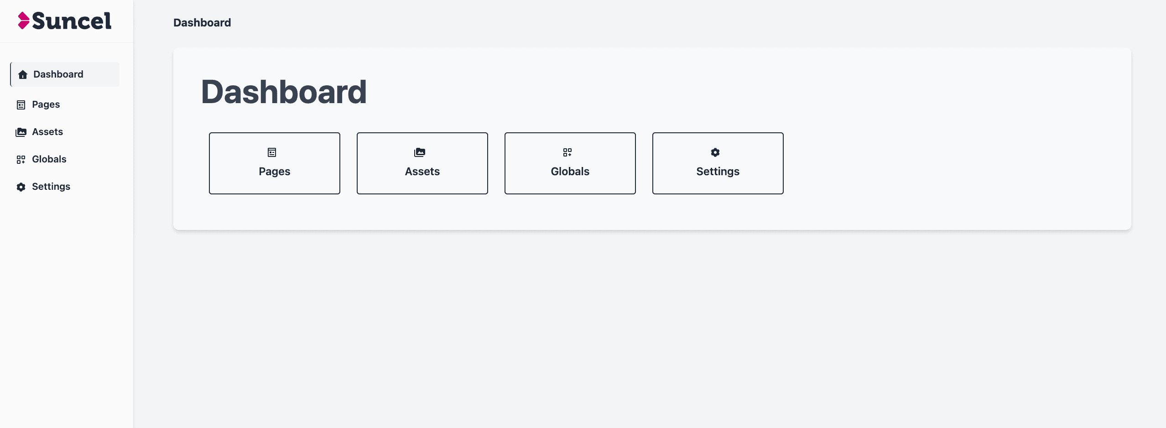Open the Assets card label on the dashboard
This screenshot has height=428, width=1166.
click(x=422, y=172)
